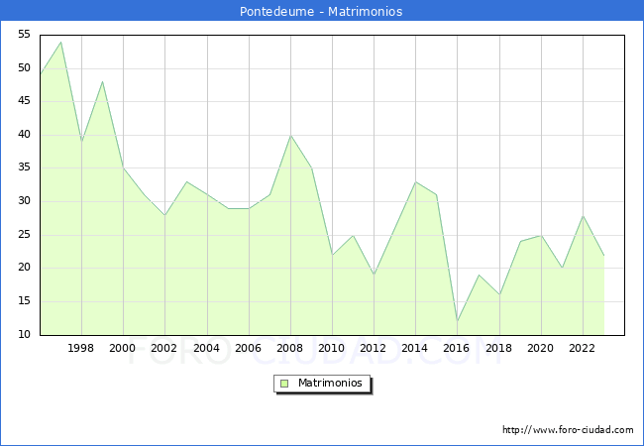Click the 1997 peak data point at 54
Screen dimensions: 644x446
60,42
